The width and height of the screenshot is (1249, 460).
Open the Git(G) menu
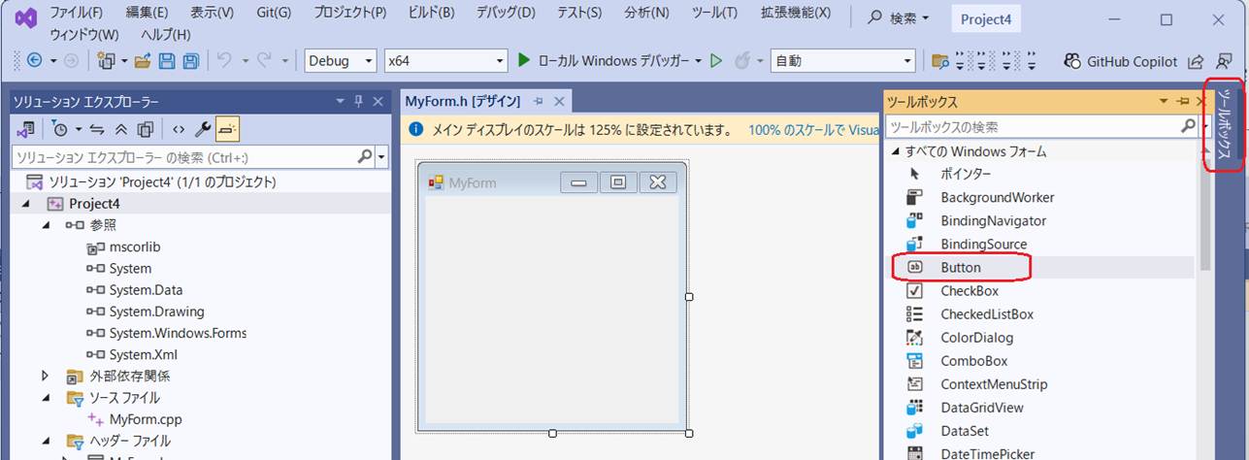pyautogui.click(x=273, y=14)
